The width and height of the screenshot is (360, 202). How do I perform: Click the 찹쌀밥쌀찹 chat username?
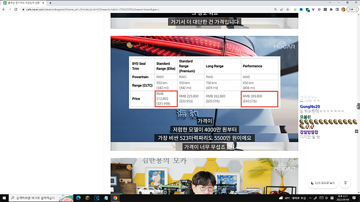pos(309,132)
